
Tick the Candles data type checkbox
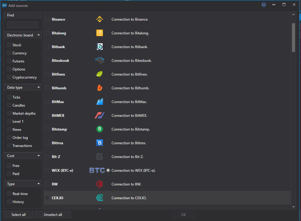[9, 105]
